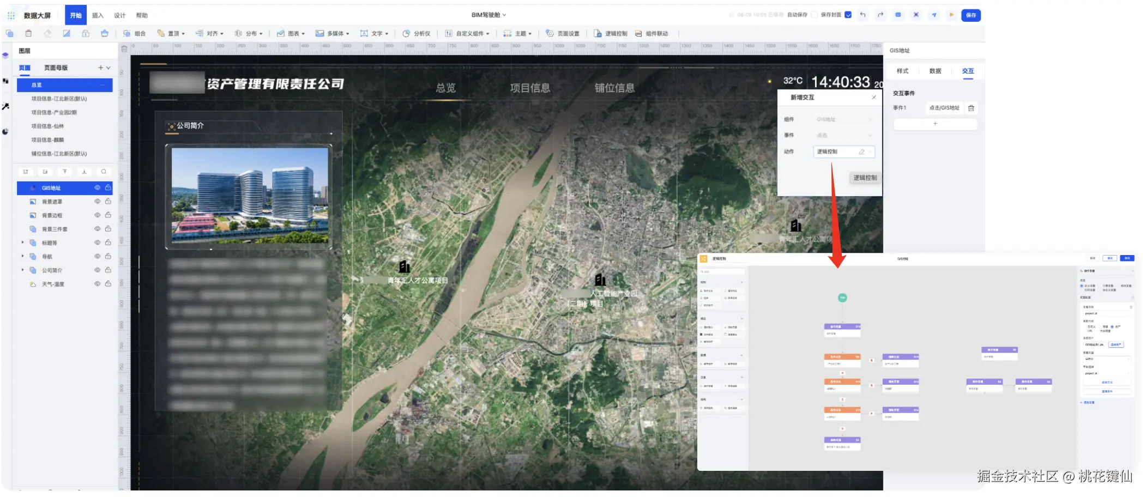Switch to the 数据 tab
1146x497 pixels.
point(936,71)
